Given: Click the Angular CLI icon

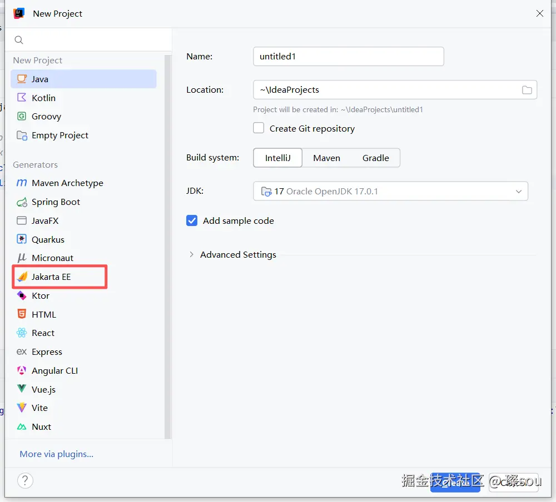Looking at the screenshot, I should click(x=22, y=370).
